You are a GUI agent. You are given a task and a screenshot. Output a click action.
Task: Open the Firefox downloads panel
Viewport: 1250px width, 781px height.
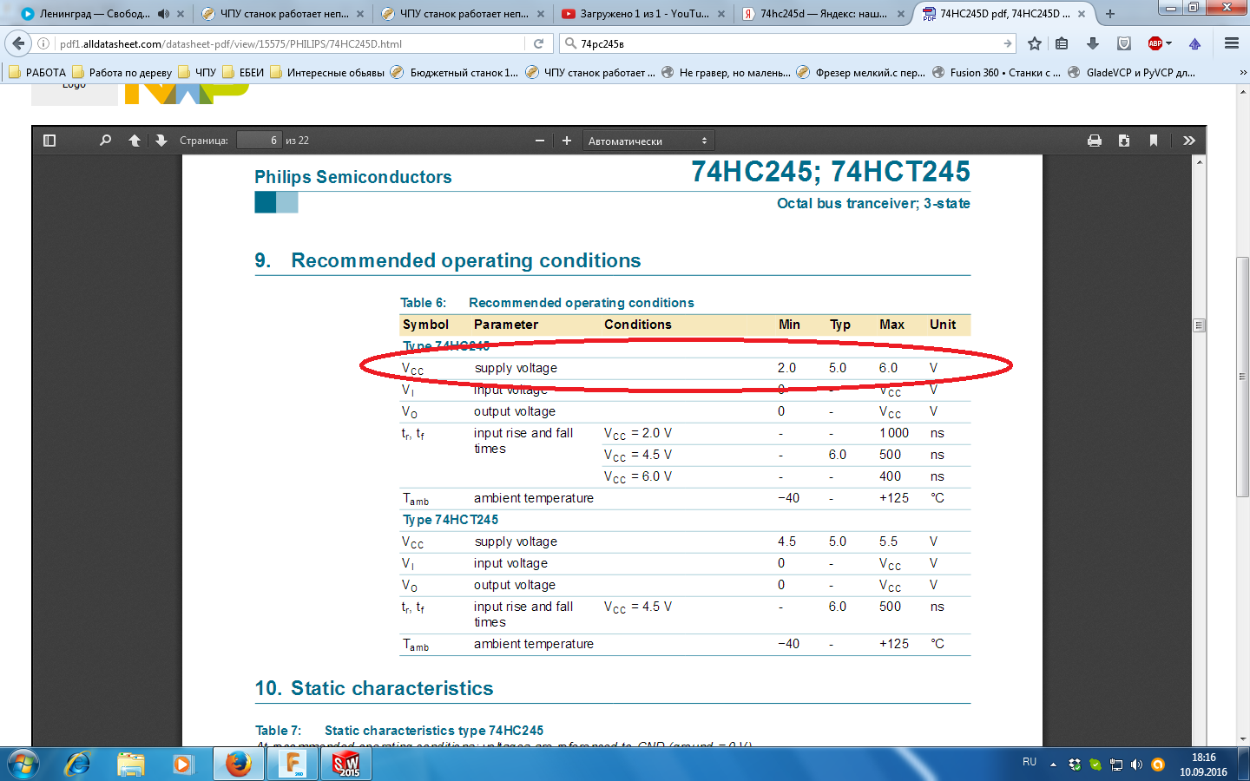[1093, 43]
